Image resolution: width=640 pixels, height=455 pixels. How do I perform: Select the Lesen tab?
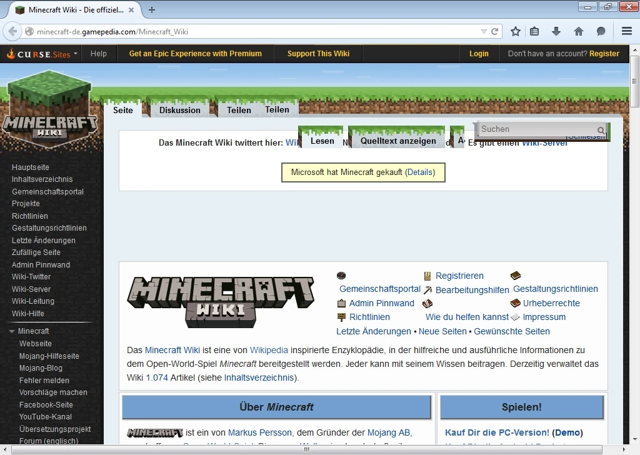point(322,141)
